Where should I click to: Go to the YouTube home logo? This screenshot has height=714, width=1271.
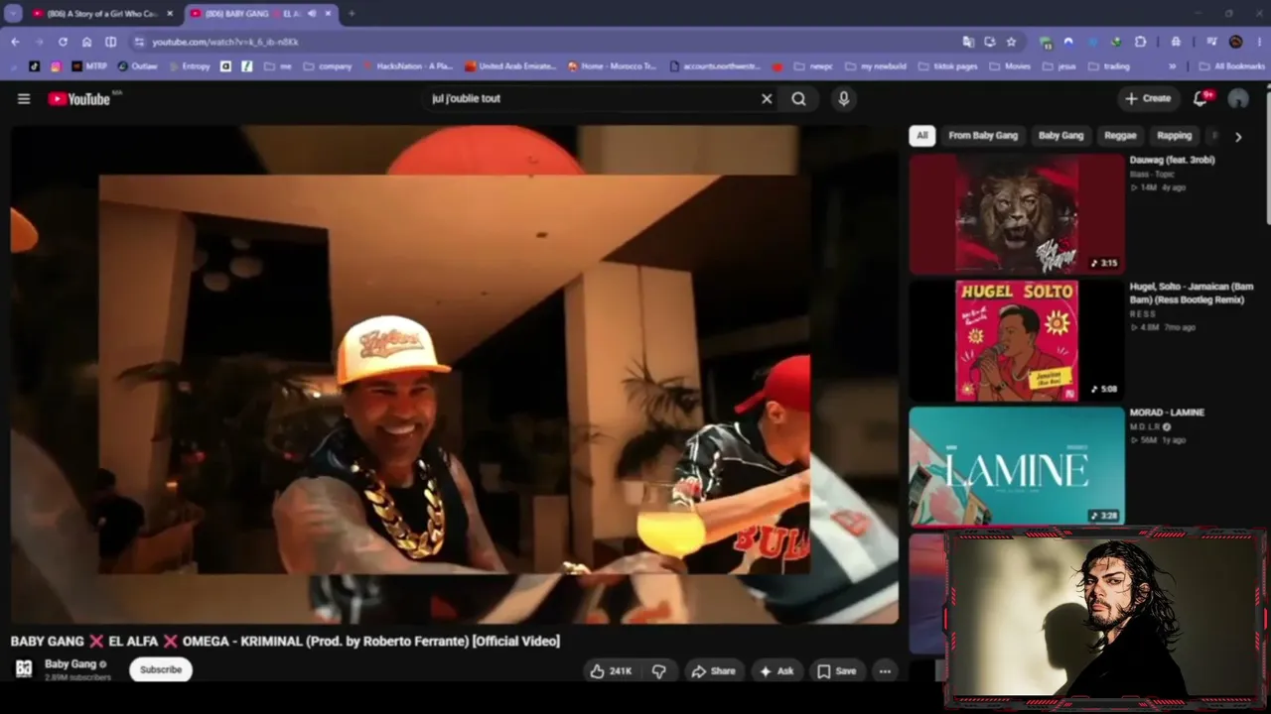tap(78, 99)
